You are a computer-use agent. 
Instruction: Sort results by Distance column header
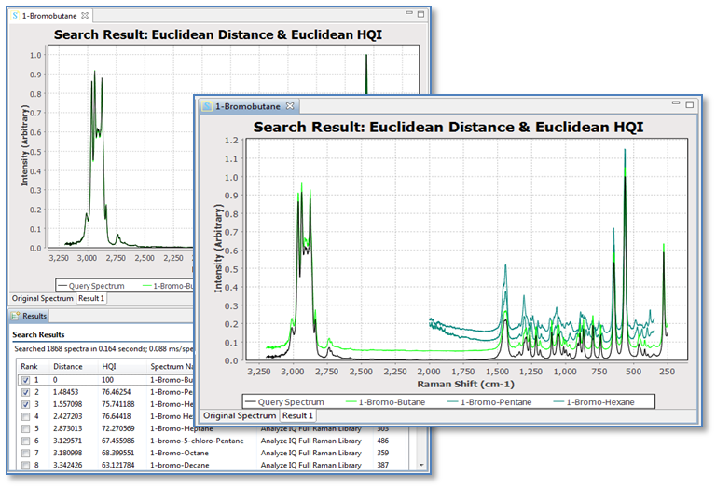(x=74, y=367)
